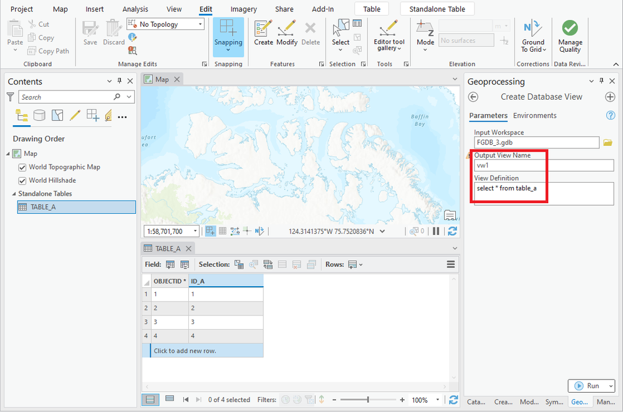Screen dimensions: 623x412
Task: Collapse the Standalone Tables group
Action: pos(14,194)
